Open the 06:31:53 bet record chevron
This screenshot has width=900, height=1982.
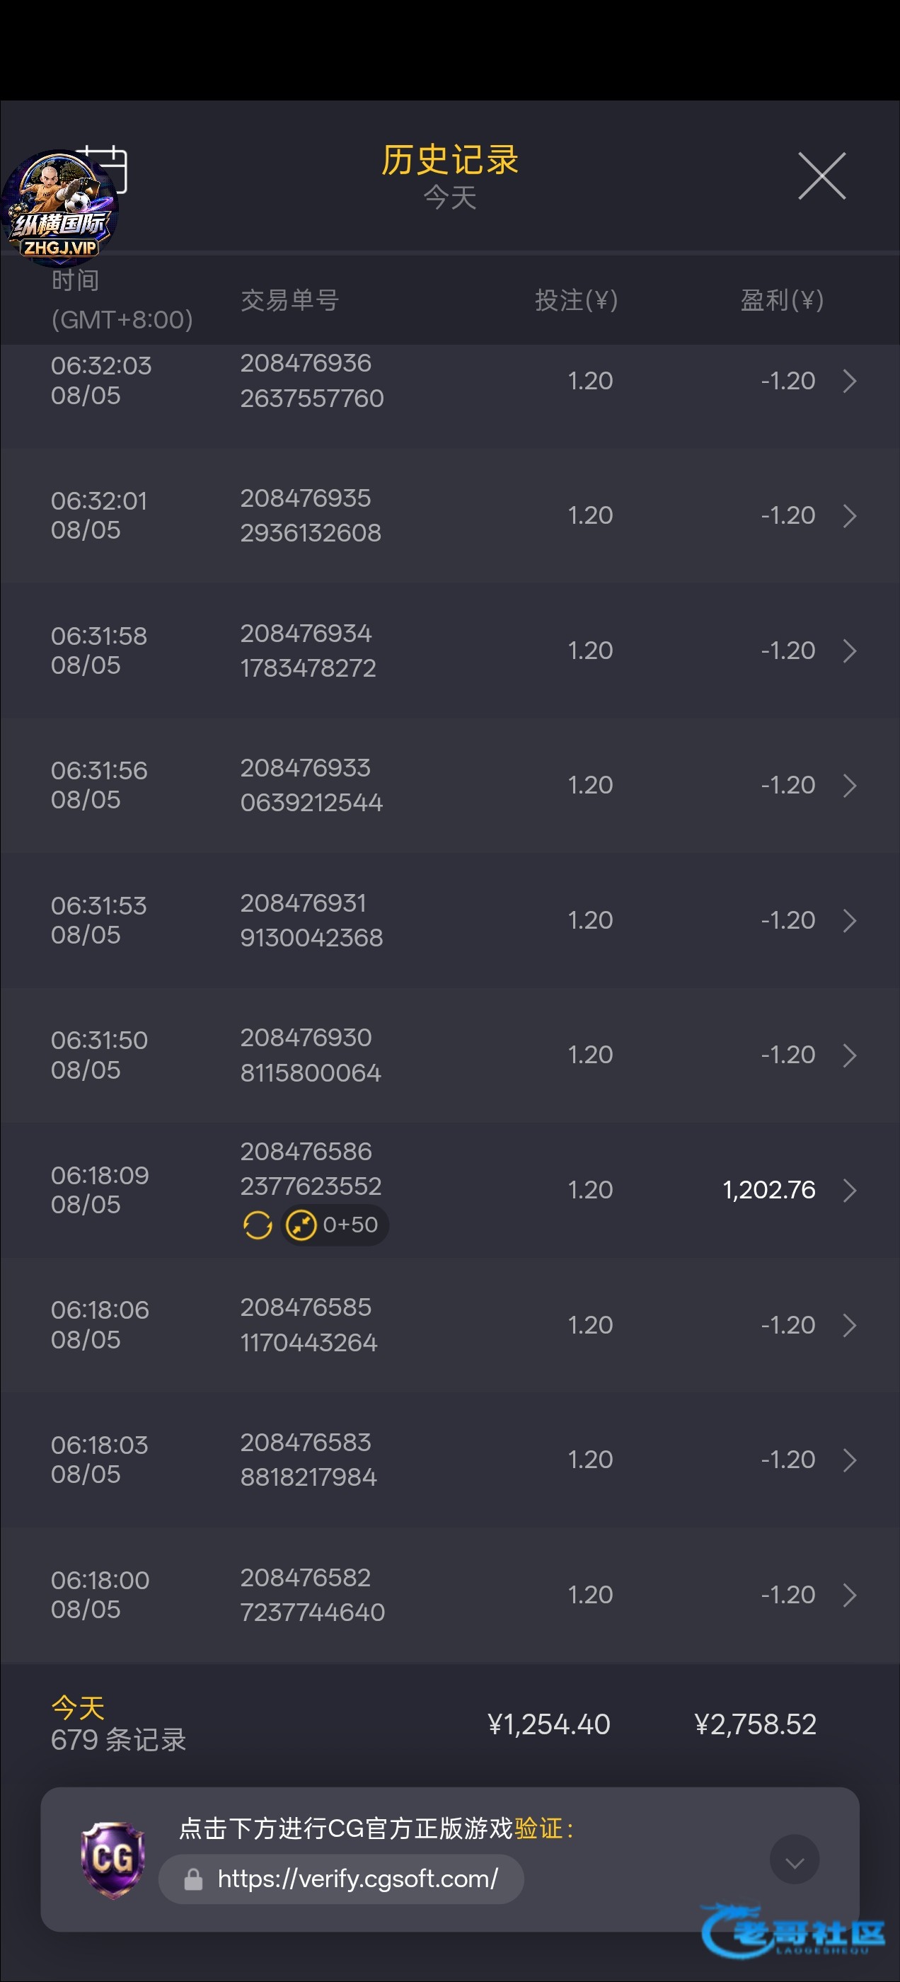click(849, 921)
